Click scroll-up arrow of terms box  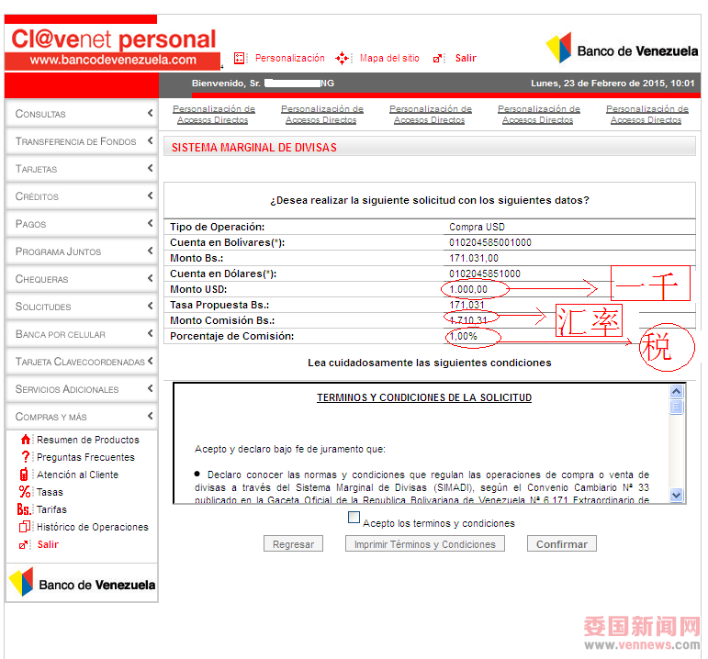[677, 391]
